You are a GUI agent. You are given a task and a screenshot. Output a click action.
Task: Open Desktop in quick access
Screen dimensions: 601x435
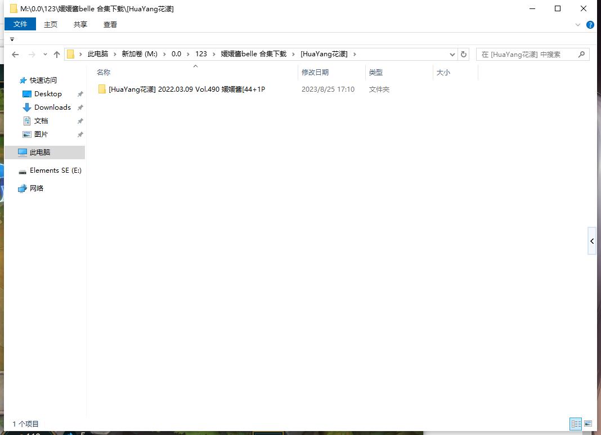click(x=47, y=94)
